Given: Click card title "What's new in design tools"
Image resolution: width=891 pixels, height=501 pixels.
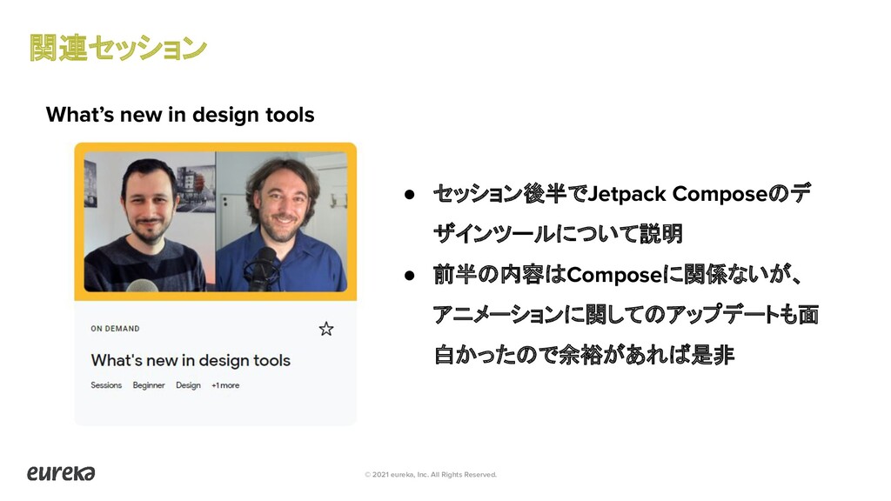Looking at the screenshot, I should [x=191, y=361].
